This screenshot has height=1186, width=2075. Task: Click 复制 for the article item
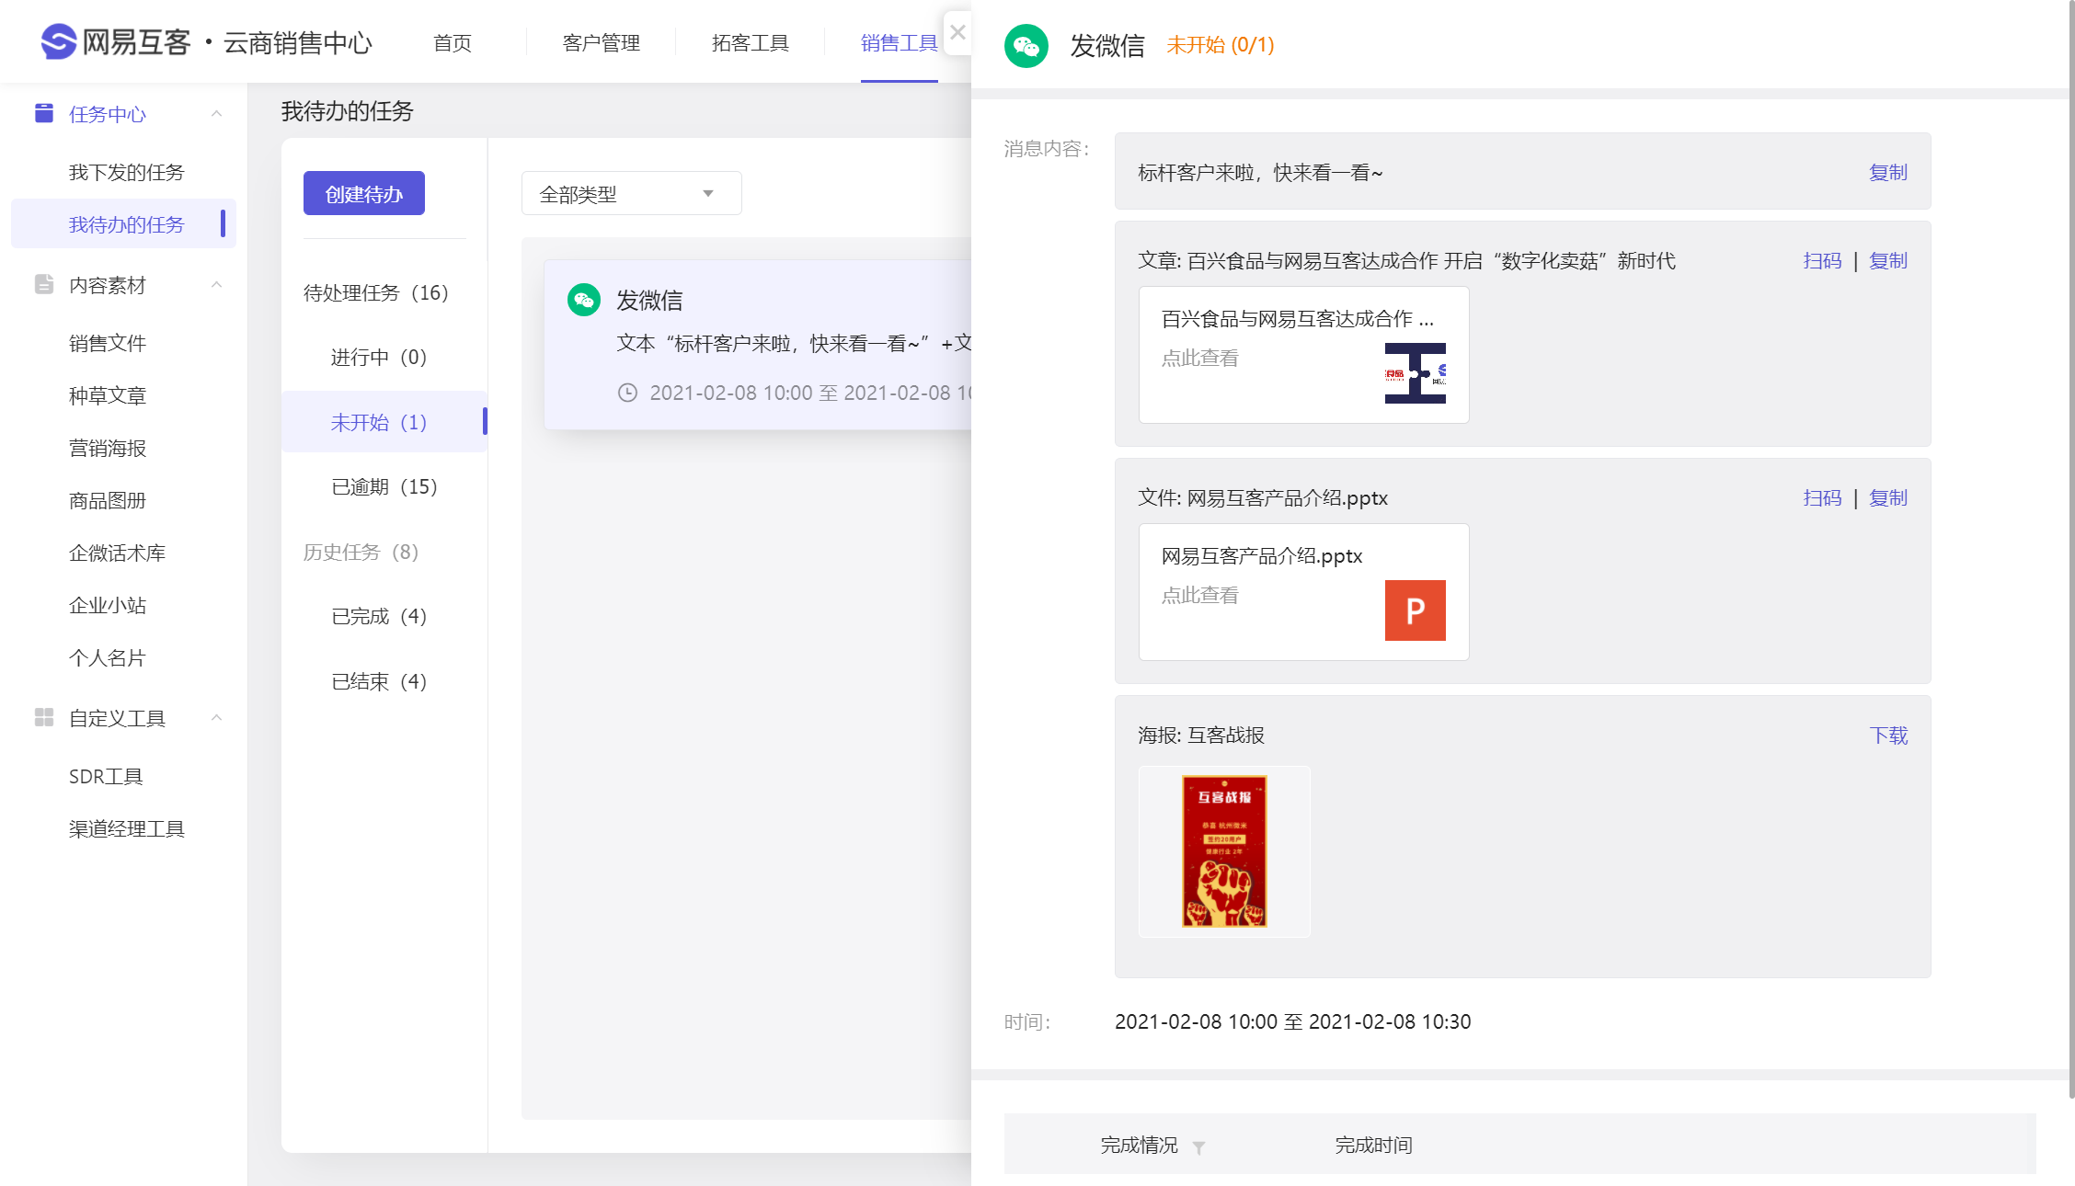point(1888,260)
